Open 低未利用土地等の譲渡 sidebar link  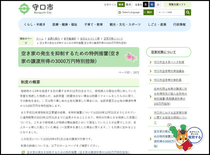[x=170, y=96]
